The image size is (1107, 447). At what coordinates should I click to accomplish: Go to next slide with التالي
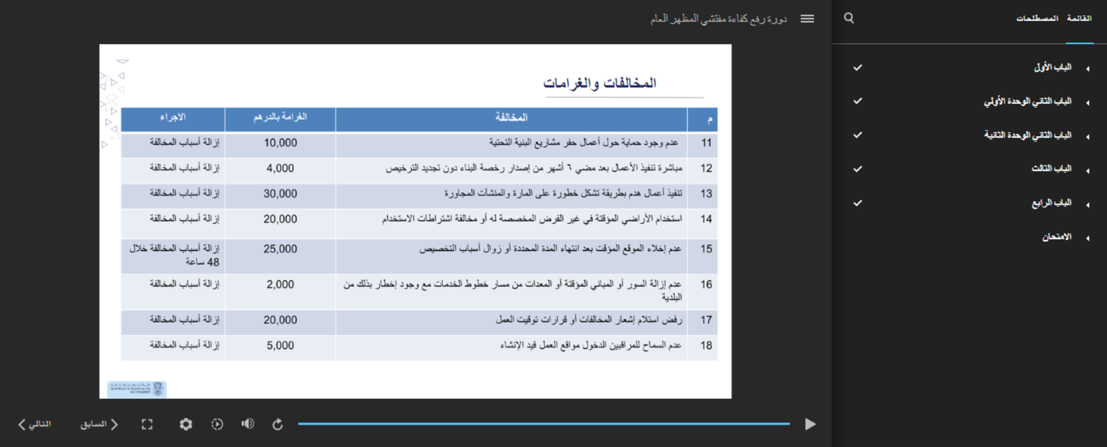[x=35, y=424]
